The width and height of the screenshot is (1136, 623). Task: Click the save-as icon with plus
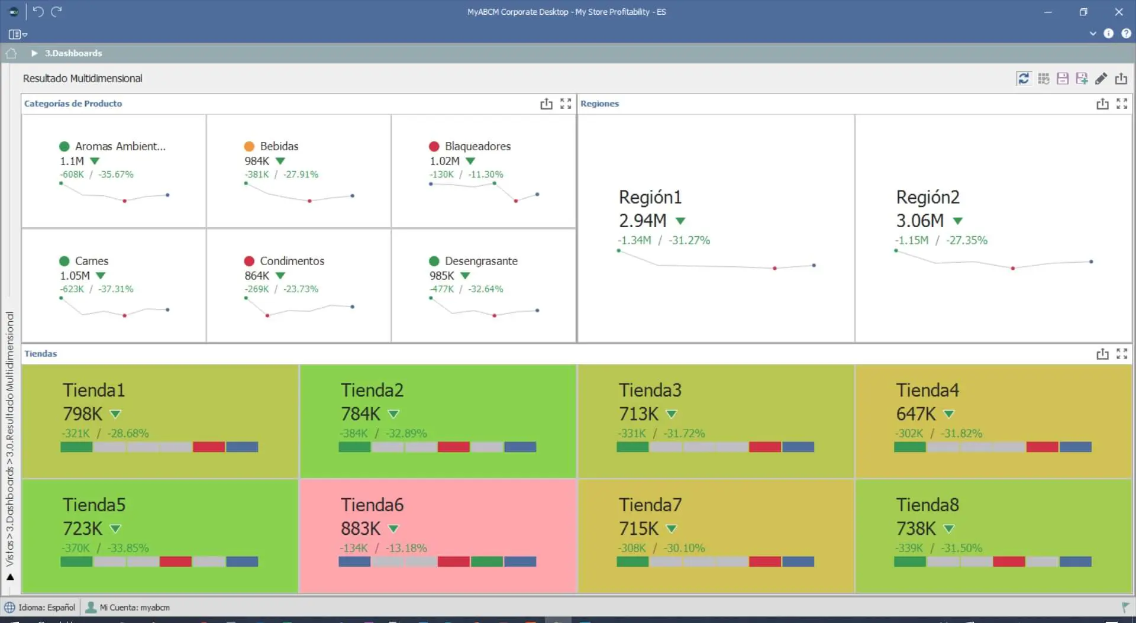tap(1082, 79)
